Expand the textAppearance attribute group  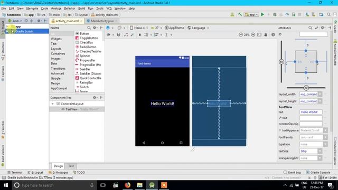[280, 130]
